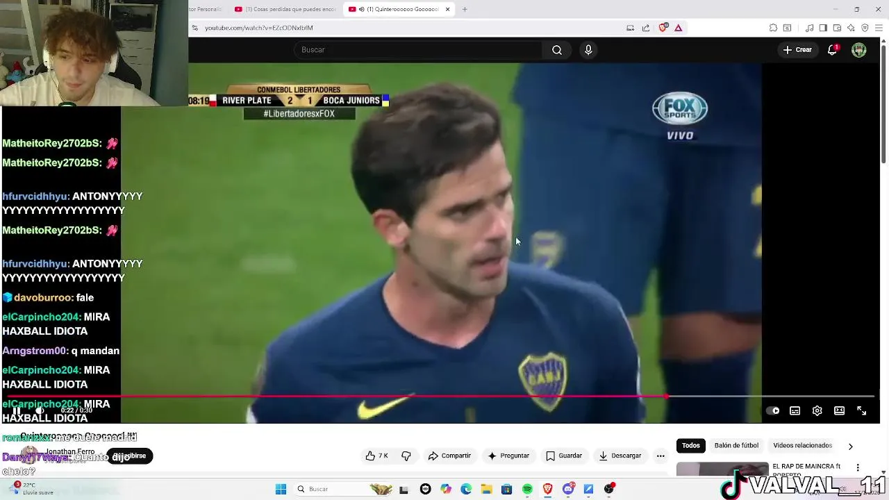
Task: Click the browser address bar URL
Action: point(259,28)
